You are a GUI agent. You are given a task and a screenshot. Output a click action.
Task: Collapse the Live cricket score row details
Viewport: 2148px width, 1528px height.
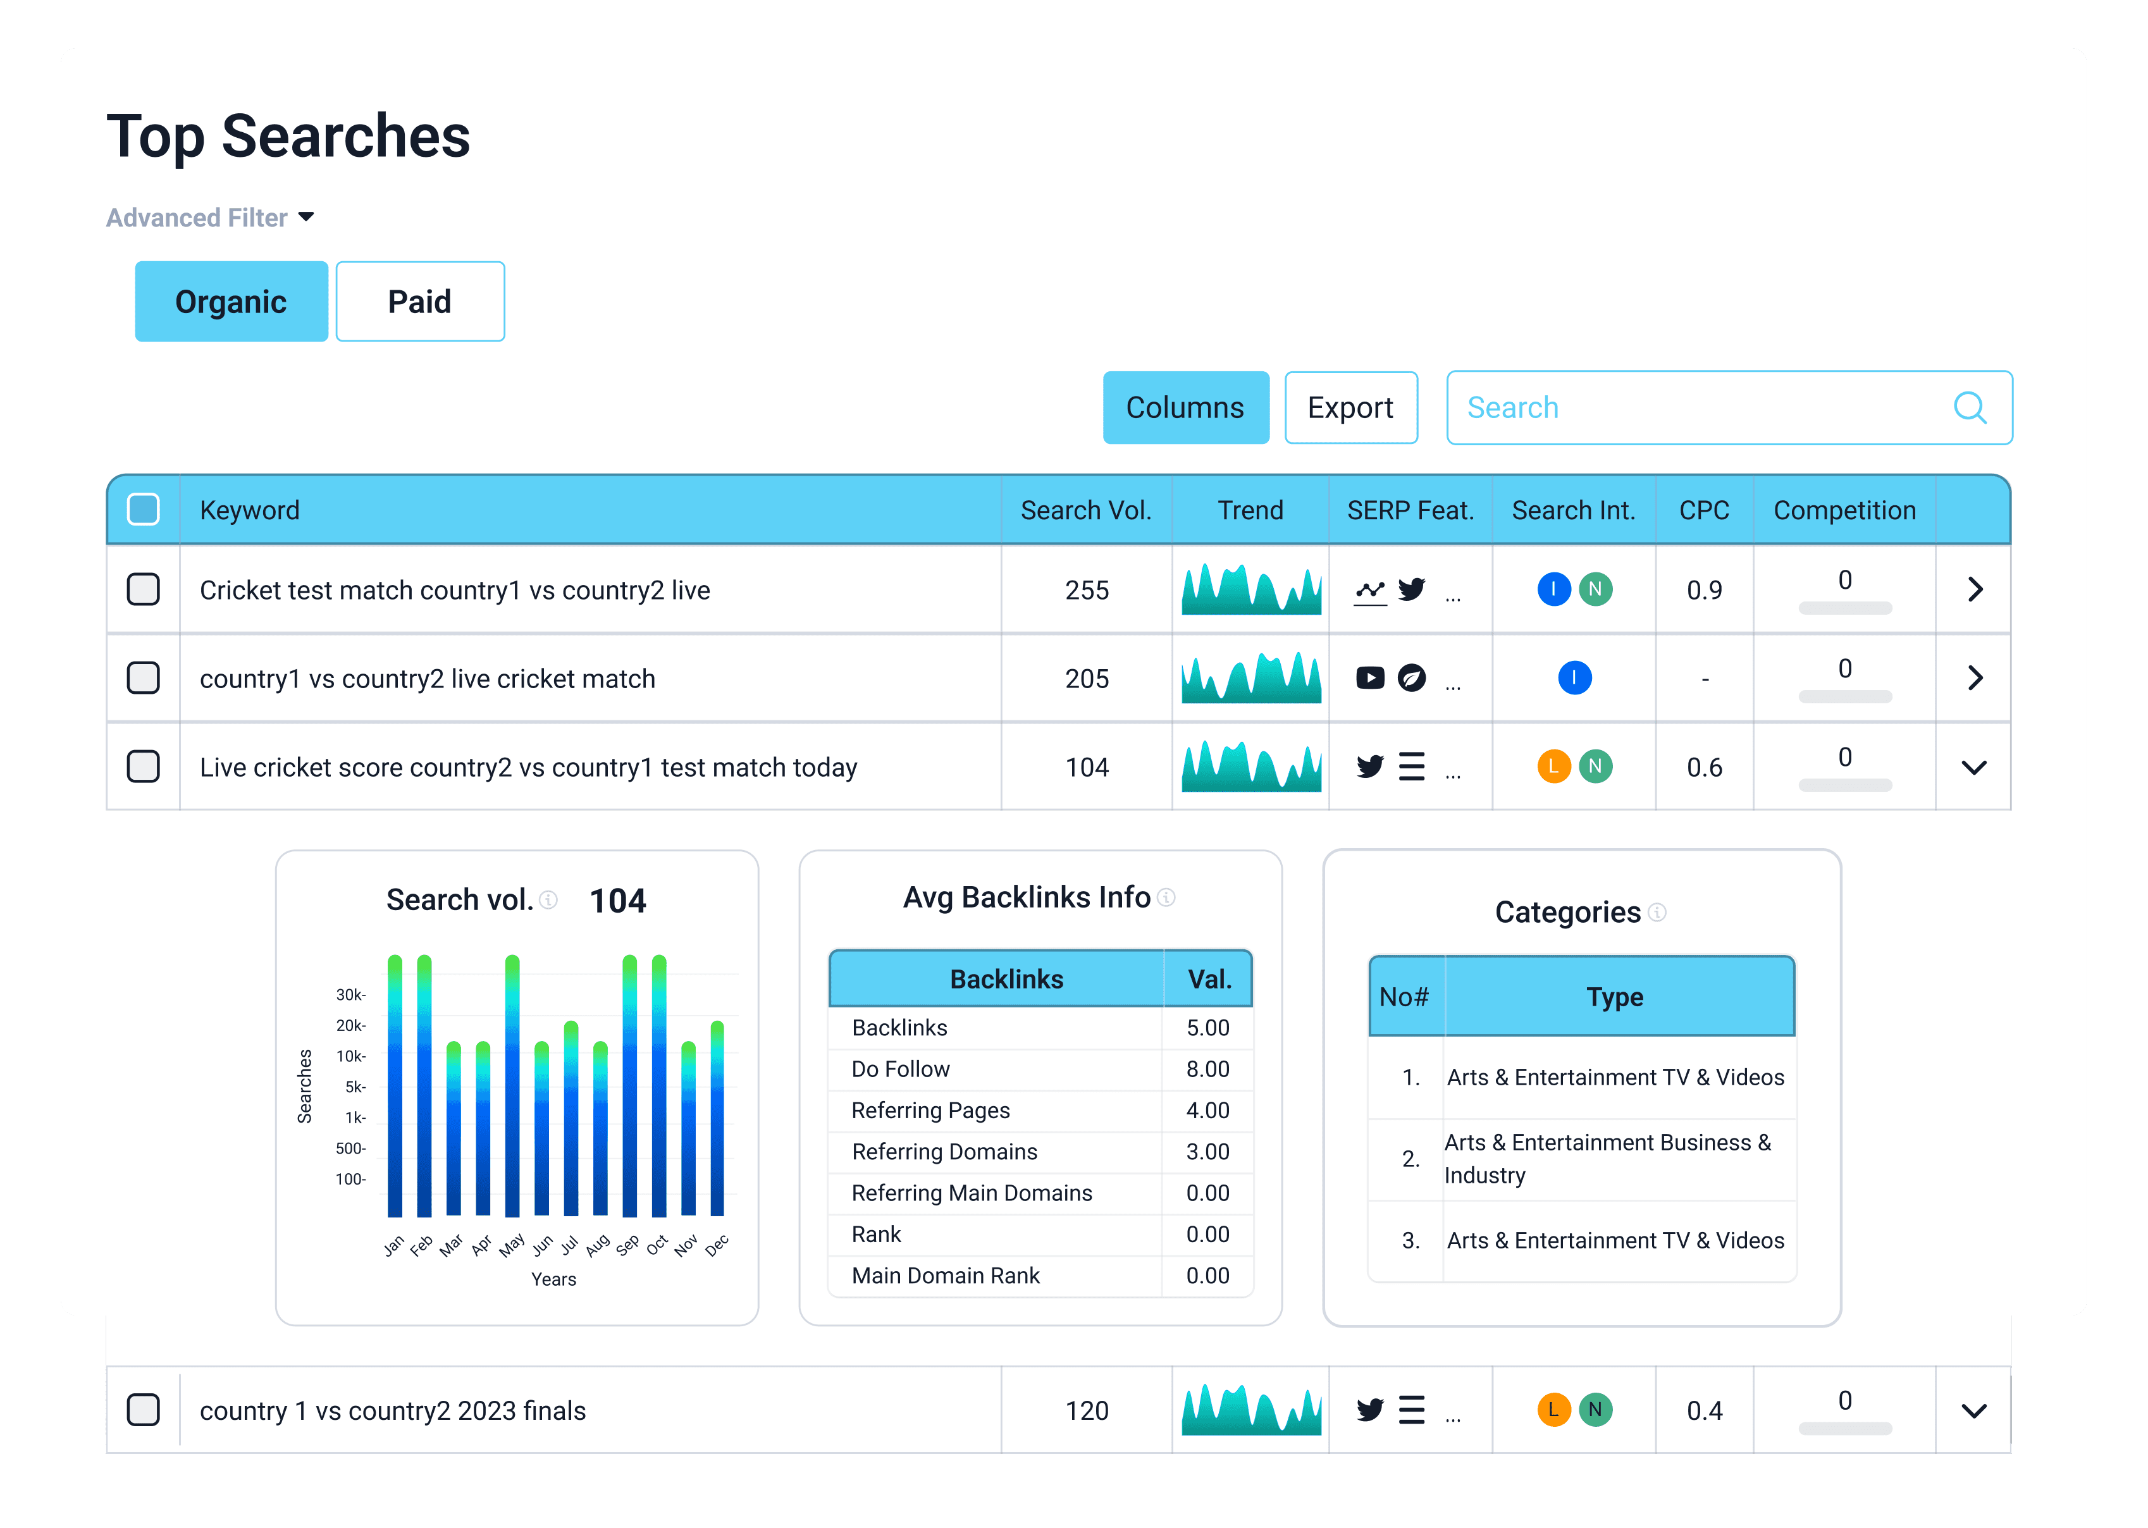[1974, 767]
